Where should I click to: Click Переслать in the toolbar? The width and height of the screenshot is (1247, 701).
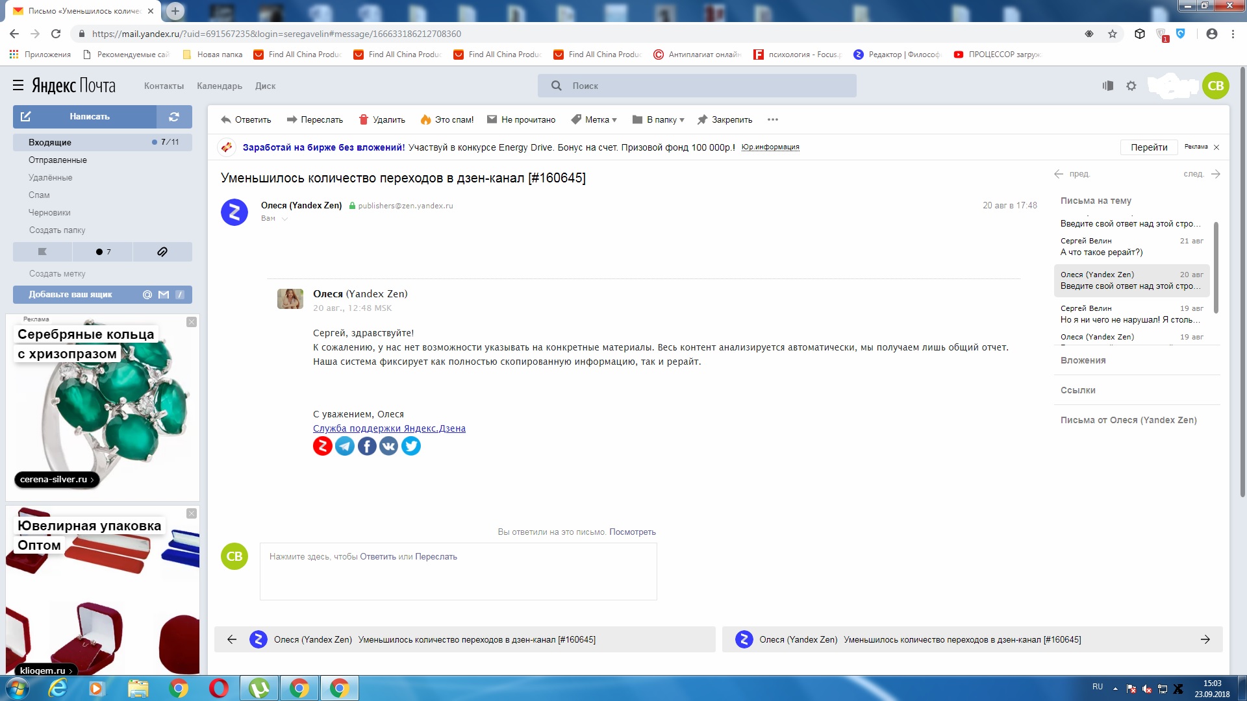tap(315, 119)
